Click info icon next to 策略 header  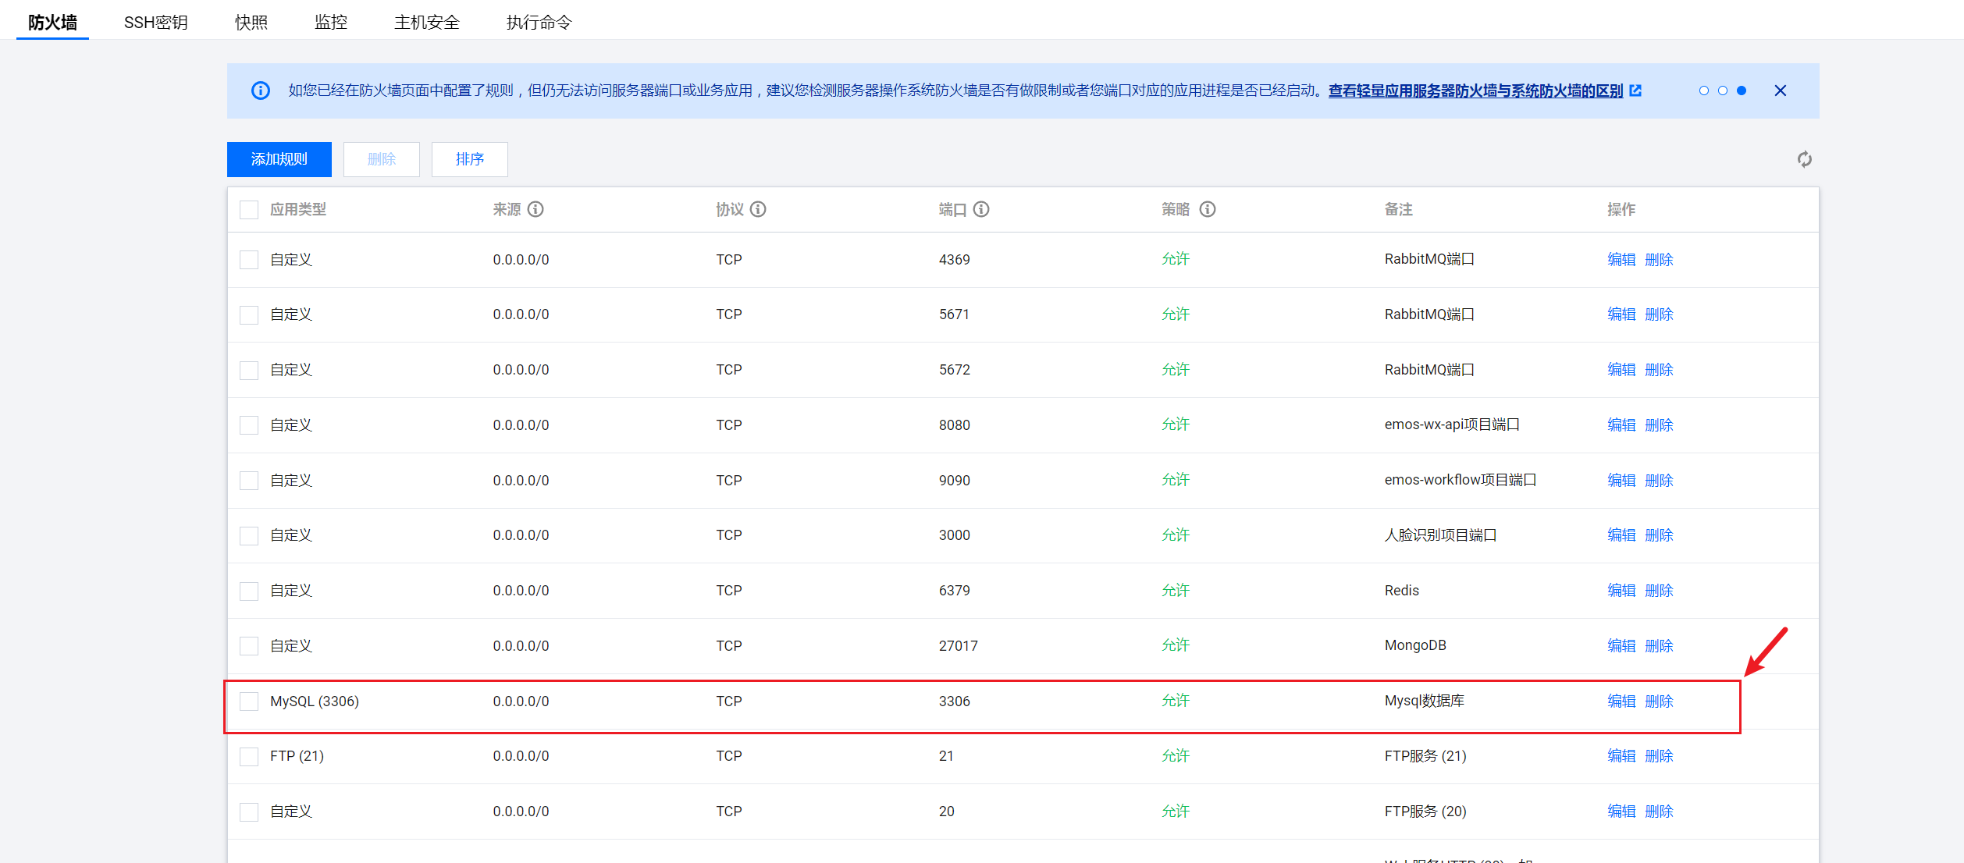[1207, 209]
